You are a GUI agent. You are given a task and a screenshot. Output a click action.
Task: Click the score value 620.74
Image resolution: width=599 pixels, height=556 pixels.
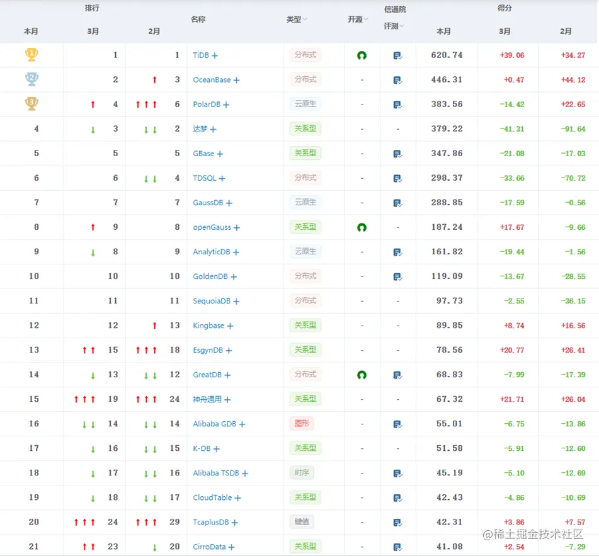click(x=447, y=55)
